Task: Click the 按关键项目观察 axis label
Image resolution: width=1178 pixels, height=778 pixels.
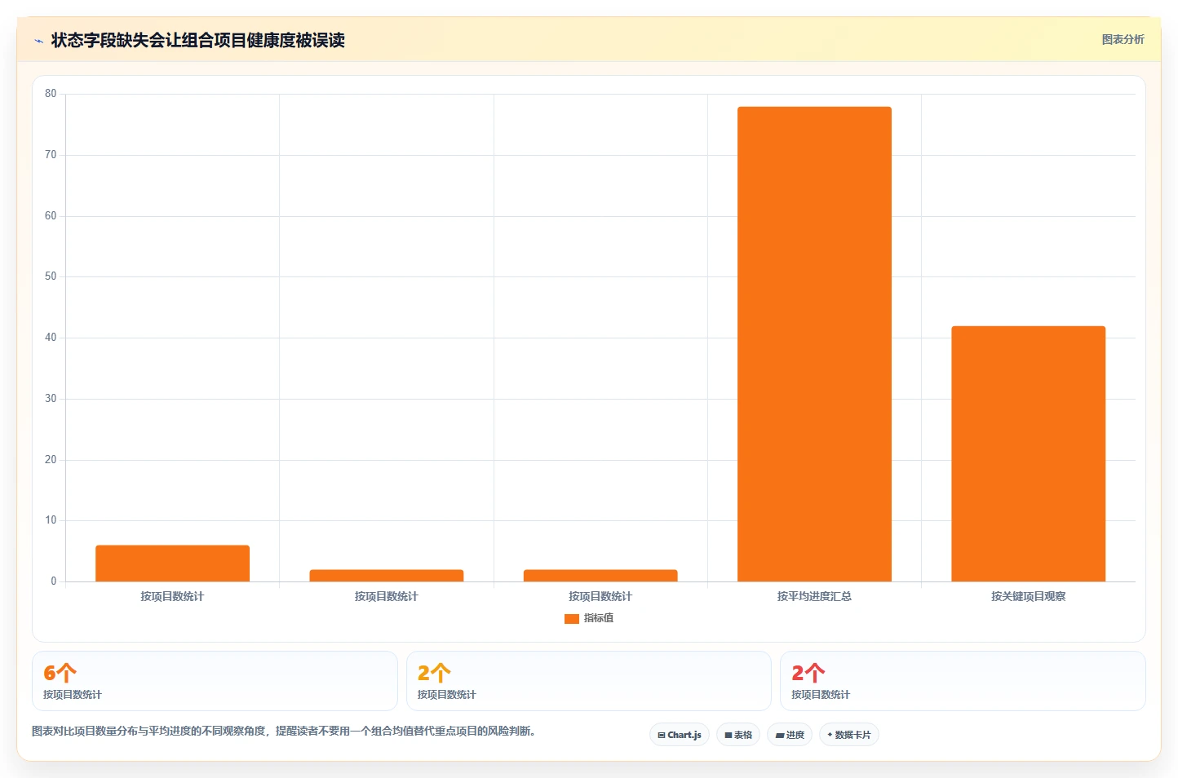Action: coord(1028,597)
